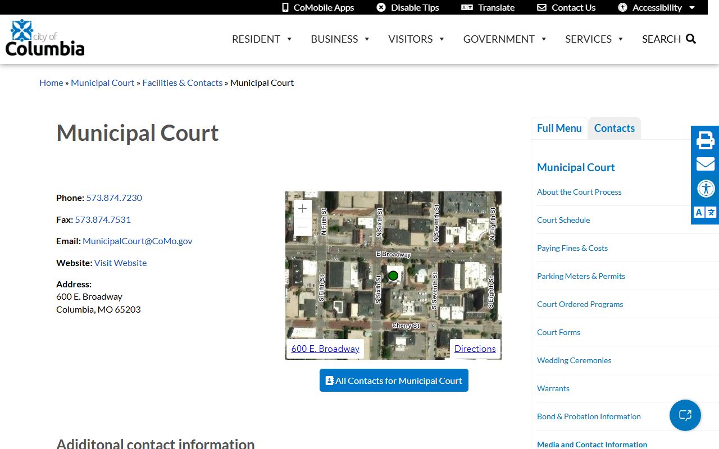Open Wedding Ceremonies sidebar item
This screenshot has height=449, width=719.
(574, 360)
